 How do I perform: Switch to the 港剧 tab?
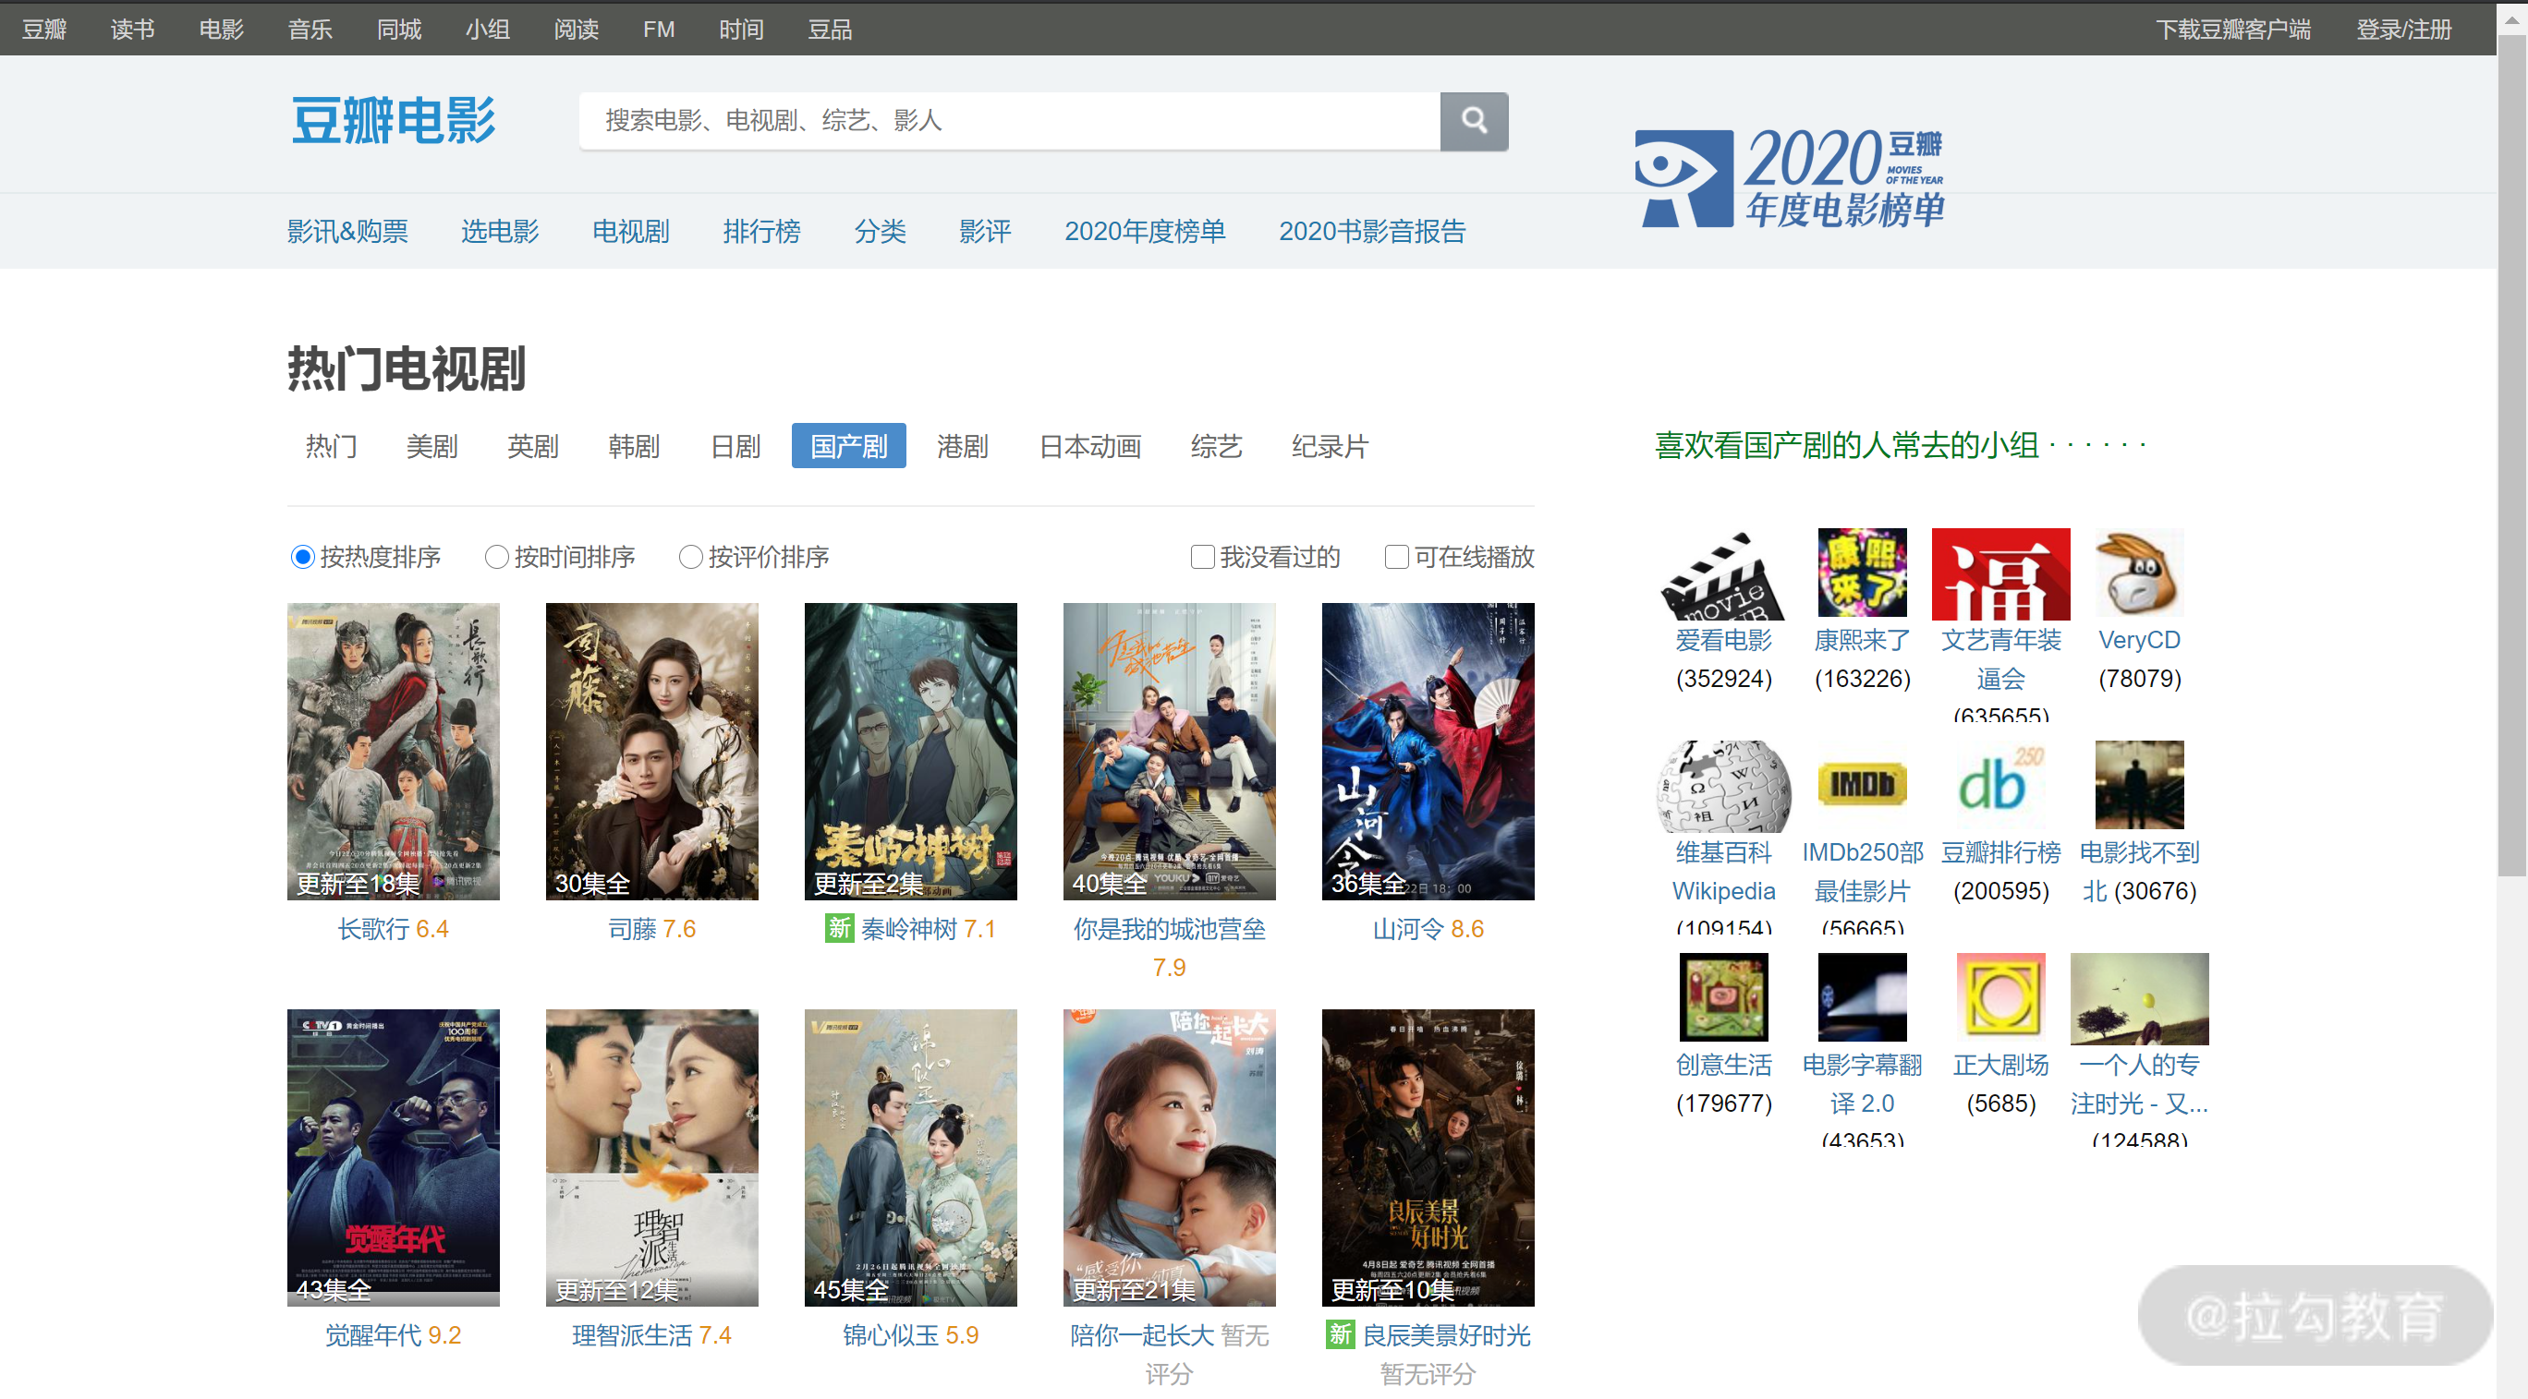962,446
